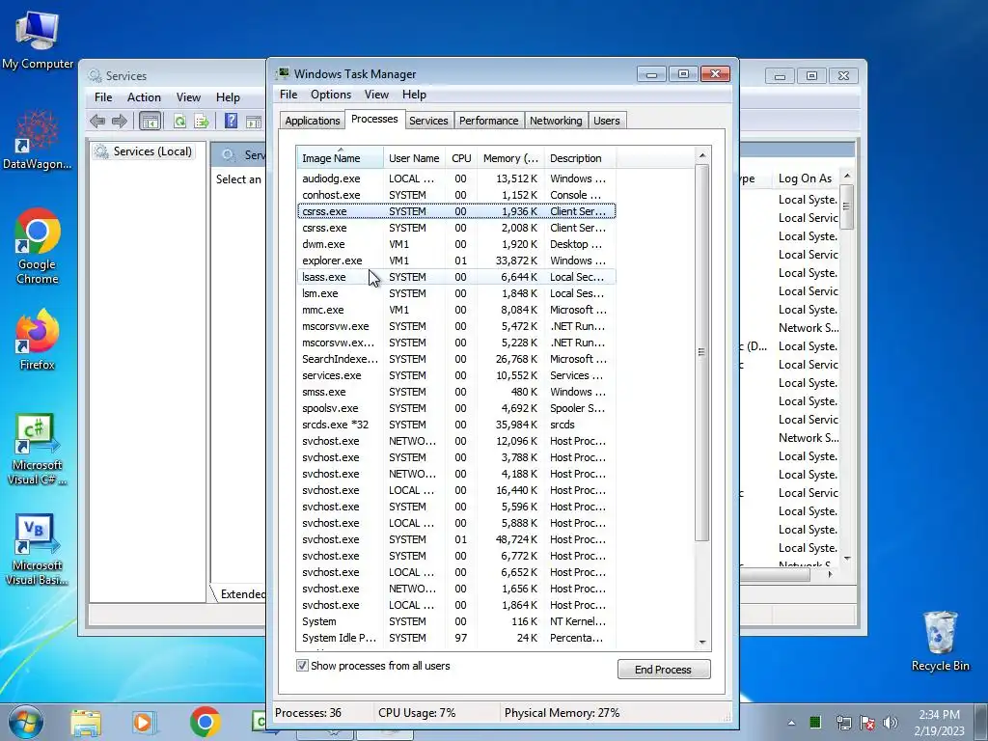Select the Recycle Bin desktop icon
Image resolution: width=988 pixels, height=741 pixels.
tap(940, 641)
